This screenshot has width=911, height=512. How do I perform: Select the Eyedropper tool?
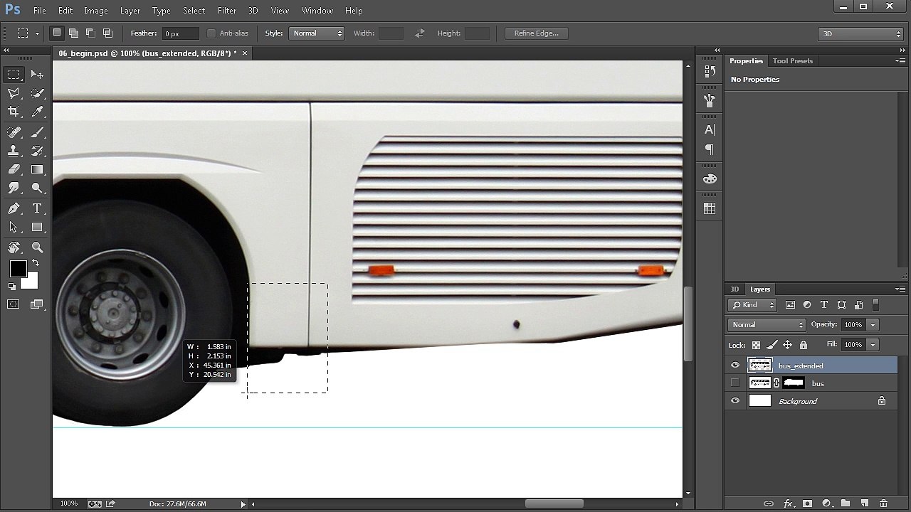coord(37,112)
